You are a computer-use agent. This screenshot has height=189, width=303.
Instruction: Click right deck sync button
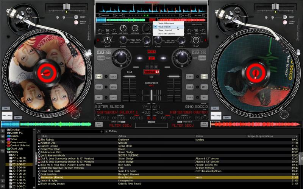[227, 118]
